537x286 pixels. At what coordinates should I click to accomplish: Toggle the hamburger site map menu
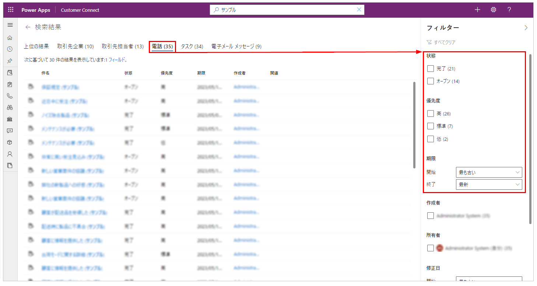pyautogui.click(x=10, y=25)
